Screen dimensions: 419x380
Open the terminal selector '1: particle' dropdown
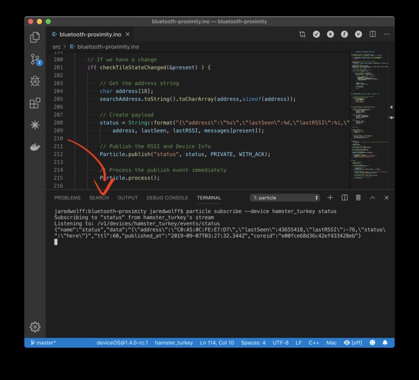[x=285, y=197]
